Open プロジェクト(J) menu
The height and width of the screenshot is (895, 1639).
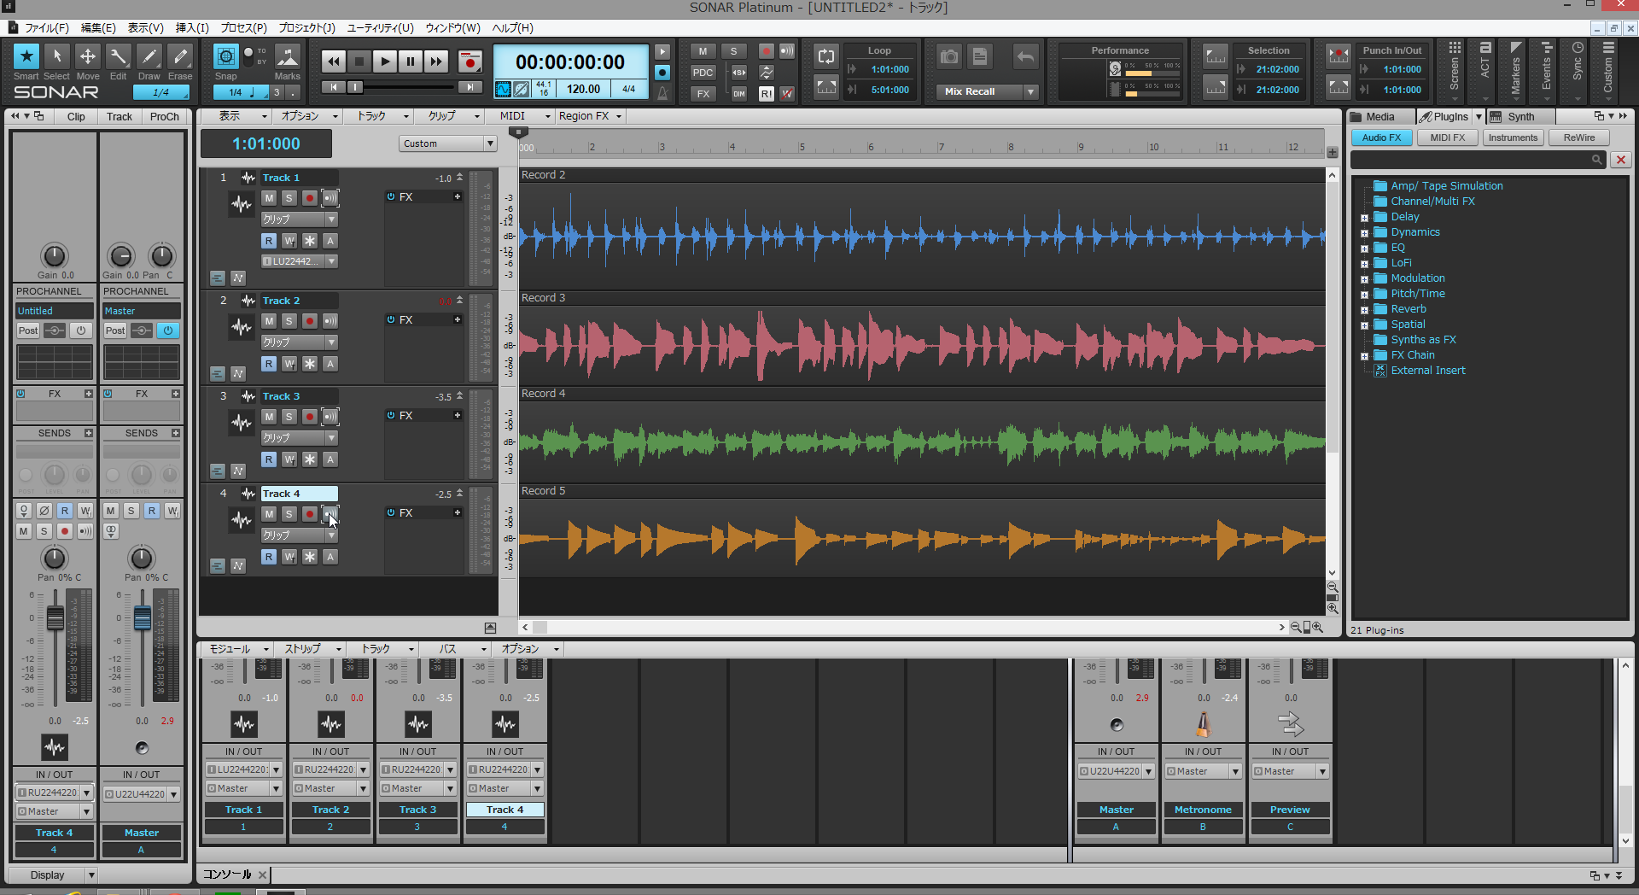[x=306, y=27]
